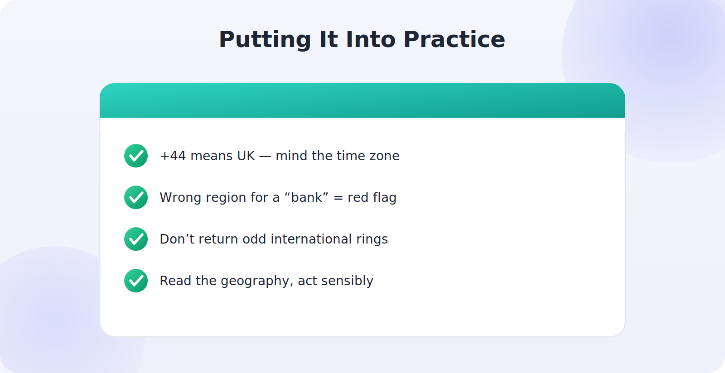Click the checkmark icon beside '+44 means UK'

[136, 156]
